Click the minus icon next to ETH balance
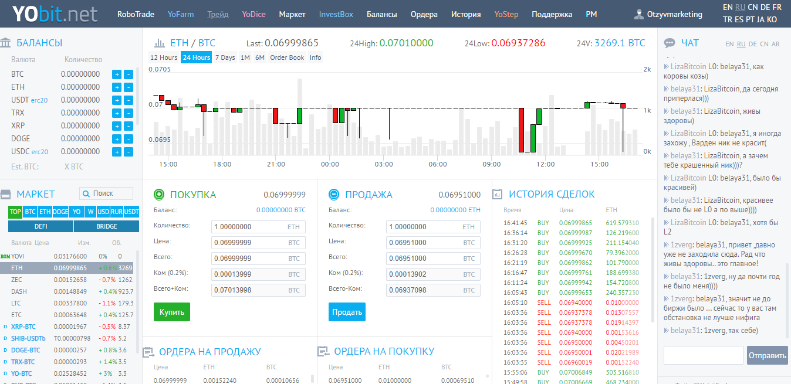 129,87
